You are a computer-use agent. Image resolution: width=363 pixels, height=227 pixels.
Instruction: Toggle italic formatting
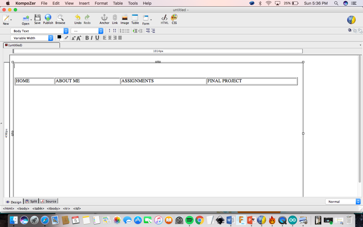(x=92, y=38)
